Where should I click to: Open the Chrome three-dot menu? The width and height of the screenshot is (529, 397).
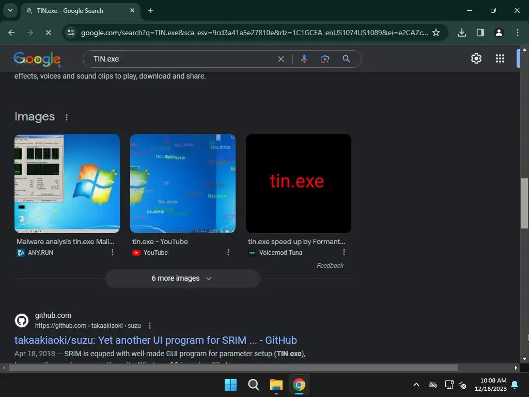click(x=517, y=33)
